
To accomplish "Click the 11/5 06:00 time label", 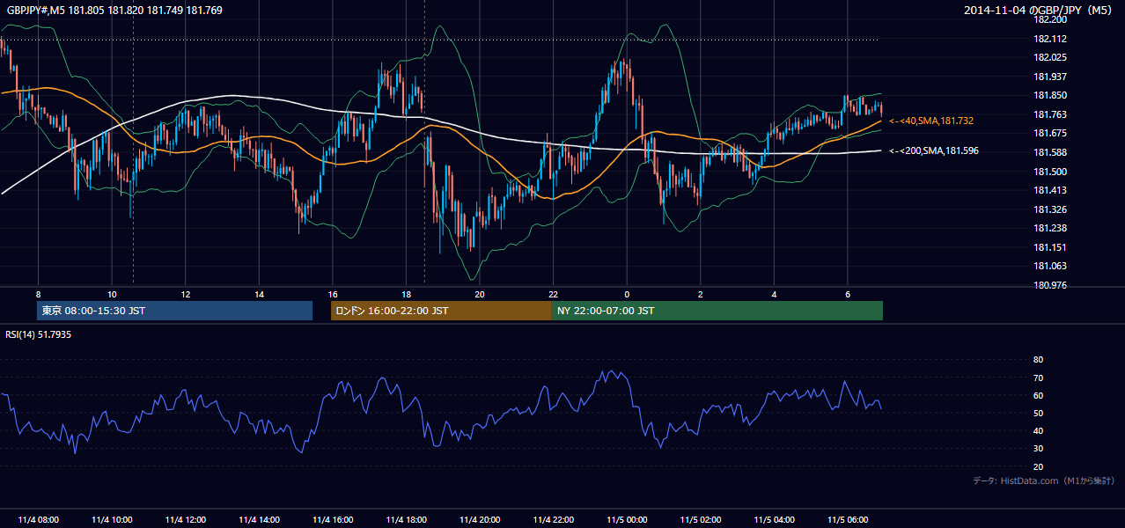I will click(848, 520).
